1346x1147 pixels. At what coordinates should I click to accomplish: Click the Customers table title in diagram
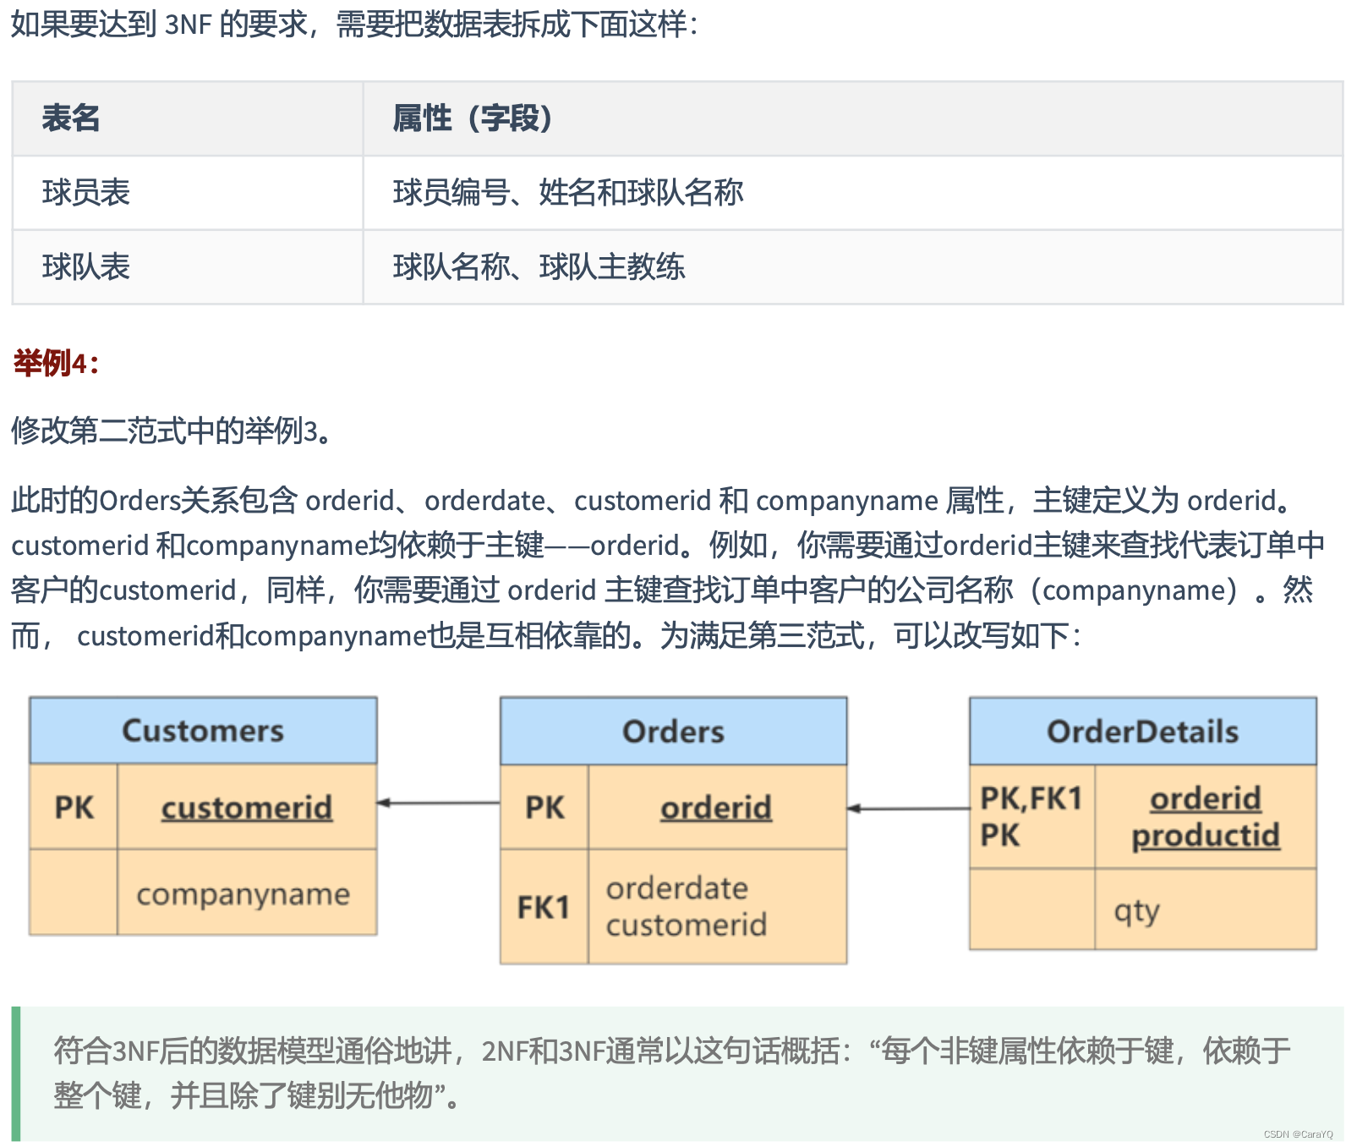pos(203,731)
